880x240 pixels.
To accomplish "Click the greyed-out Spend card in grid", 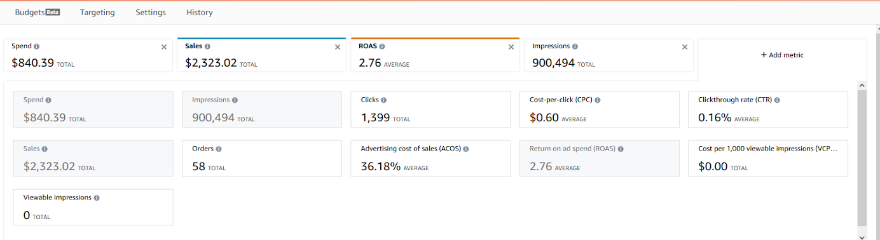I will pyautogui.click(x=93, y=110).
